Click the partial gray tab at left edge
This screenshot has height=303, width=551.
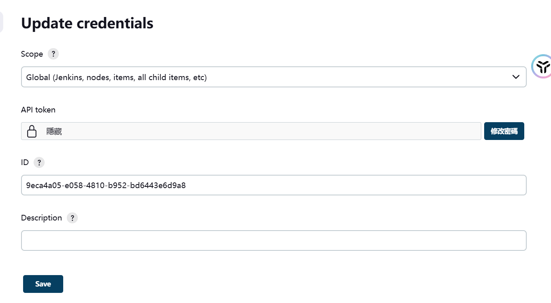coord(1,22)
